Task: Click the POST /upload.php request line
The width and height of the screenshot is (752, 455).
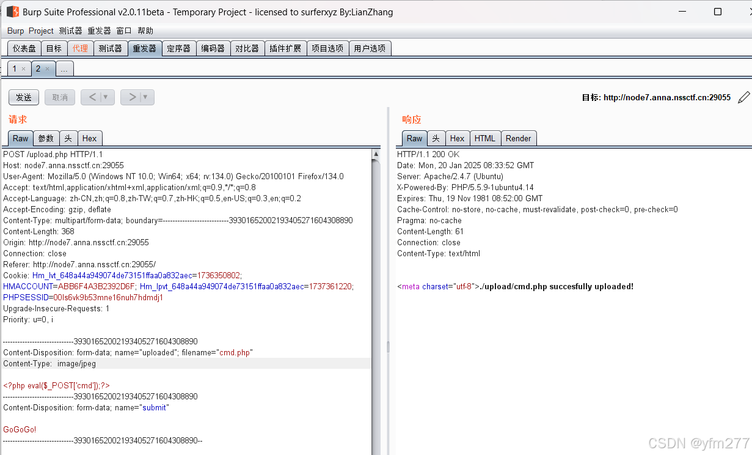Action: tap(53, 154)
